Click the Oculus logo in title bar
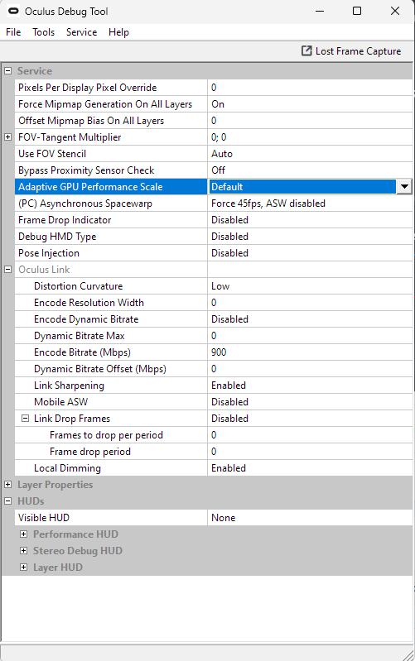 [13, 12]
